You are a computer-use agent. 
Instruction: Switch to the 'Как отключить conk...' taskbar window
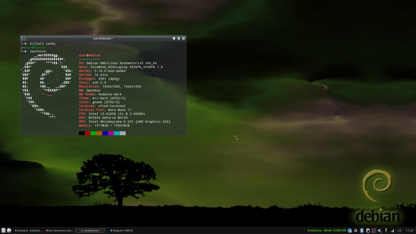(59, 230)
